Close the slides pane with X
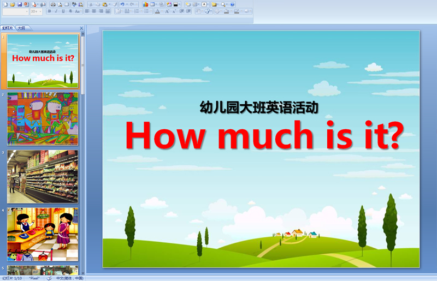 pyautogui.click(x=81, y=28)
